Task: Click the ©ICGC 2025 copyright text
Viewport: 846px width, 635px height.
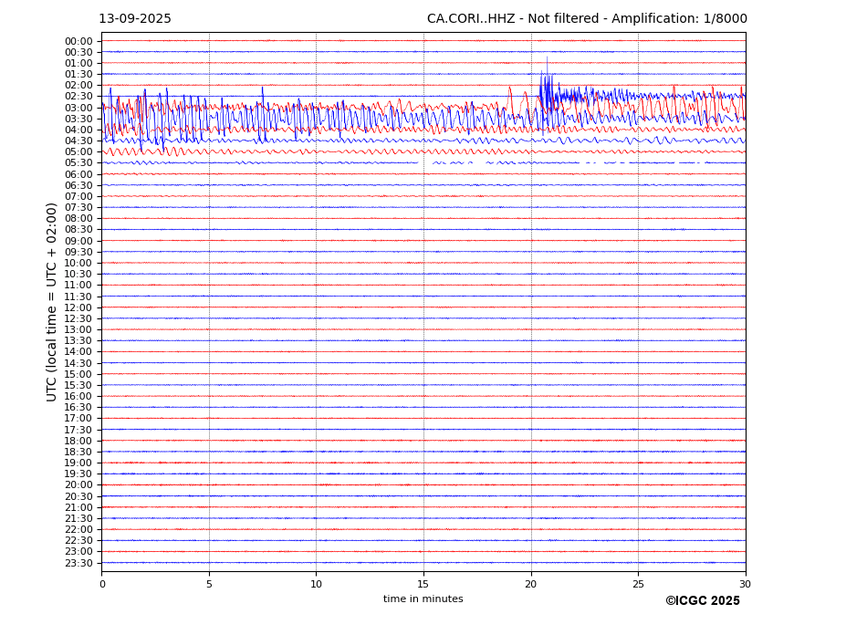Action: [703, 601]
